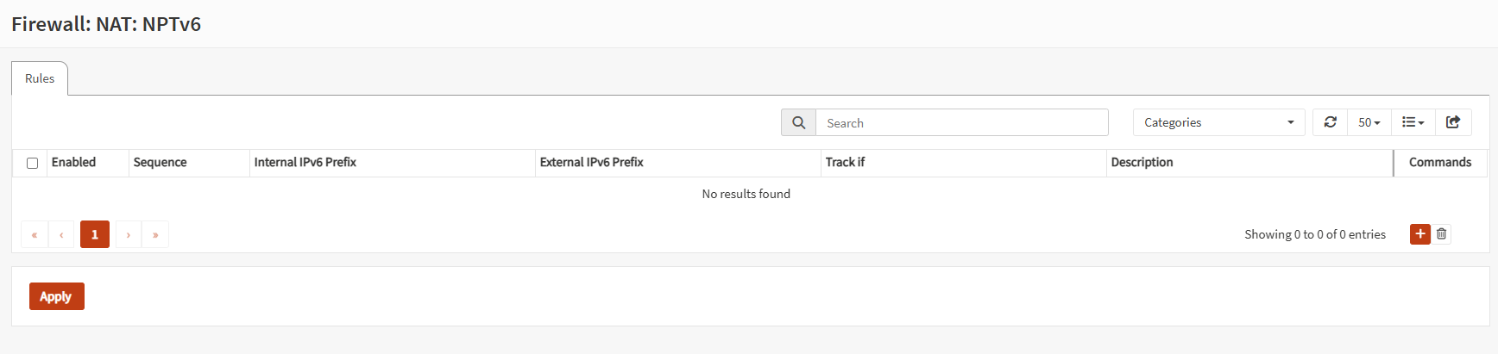Add a new NPTv6 rule
Image resolution: width=1498 pixels, height=354 pixels.
[1419, 234]
